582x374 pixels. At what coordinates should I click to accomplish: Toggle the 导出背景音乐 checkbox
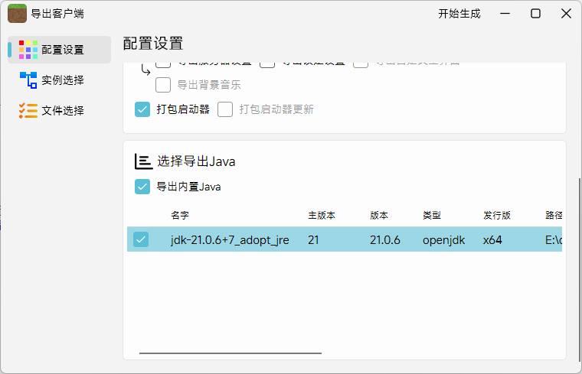point(163,85)
